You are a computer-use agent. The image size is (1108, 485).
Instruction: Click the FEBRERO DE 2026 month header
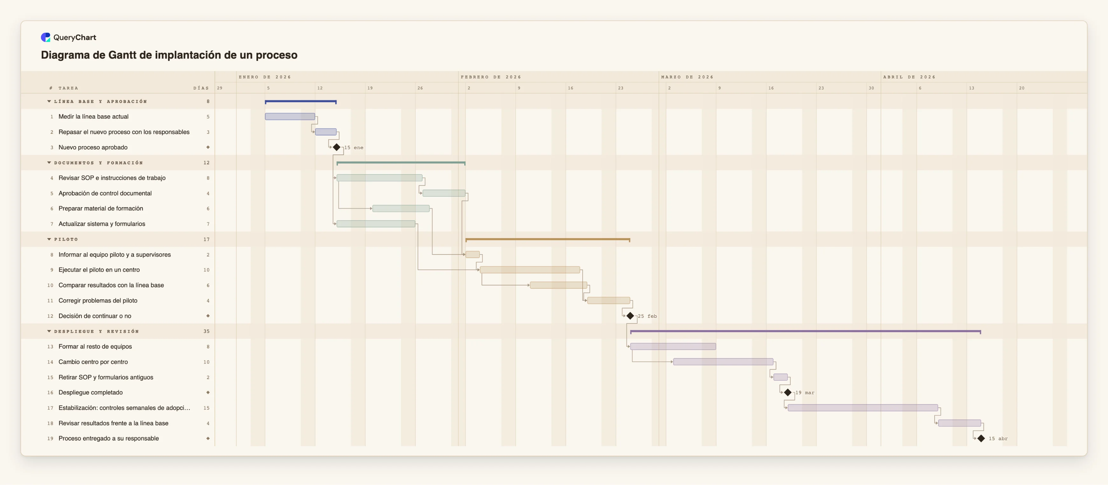click(491, 77)
